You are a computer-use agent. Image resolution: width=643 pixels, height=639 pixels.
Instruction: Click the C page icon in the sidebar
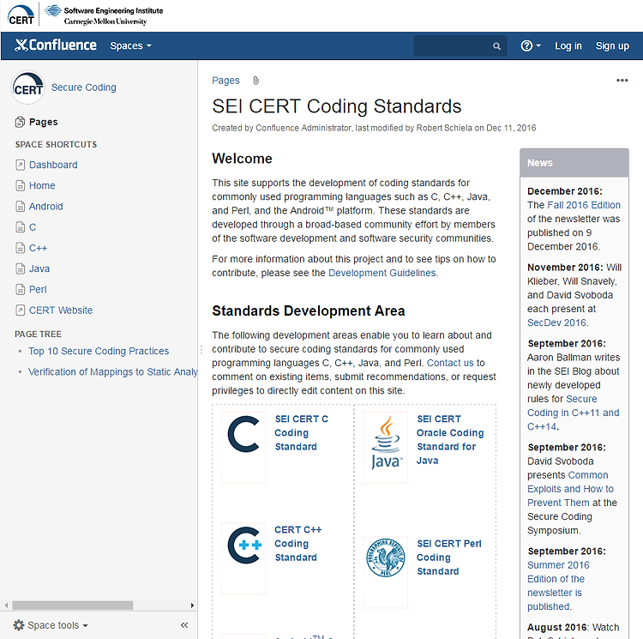pyautogui.click(x=20, y=227)
